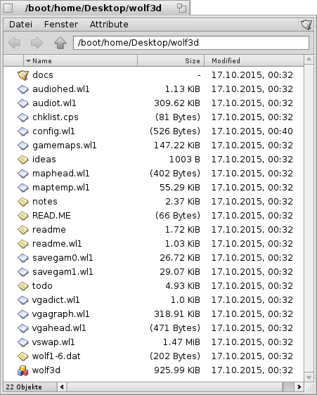Sort by Modified column header

pos(254,60)
